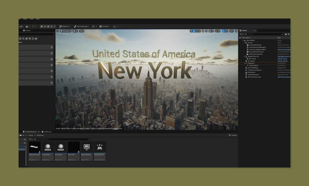The width and height of the screenshot is (309, 186).
Task: Toggle grid snapping value 10 in the viewport
Action: [211, 31]
